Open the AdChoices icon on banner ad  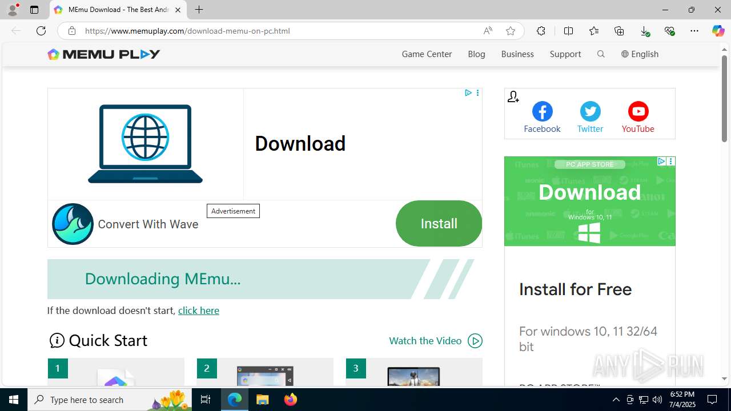(x=468, y=92)
